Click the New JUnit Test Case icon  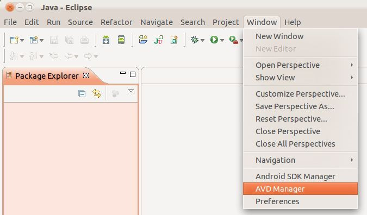pyautogui.click(x=158, y=40)
